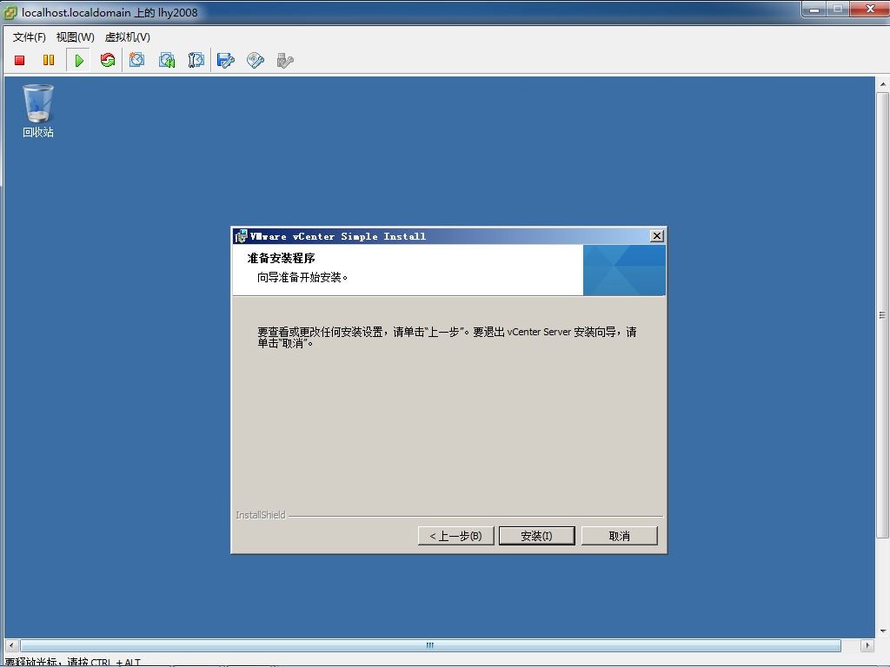Click the take snapshot icon
890x667 pixels.
click(x=136, y=60)
